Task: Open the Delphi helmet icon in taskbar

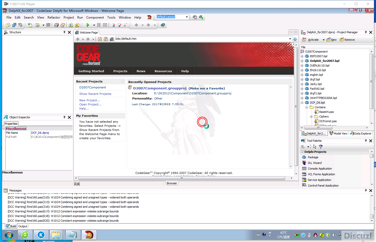Action: (89, 235)
